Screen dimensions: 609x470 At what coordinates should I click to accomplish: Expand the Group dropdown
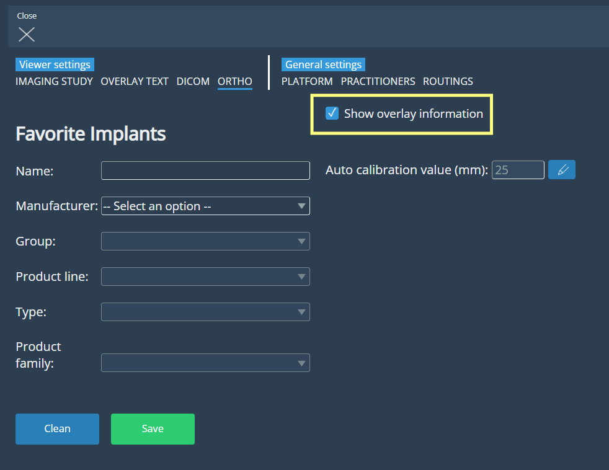pyautogui.click(x=205, y=241)
